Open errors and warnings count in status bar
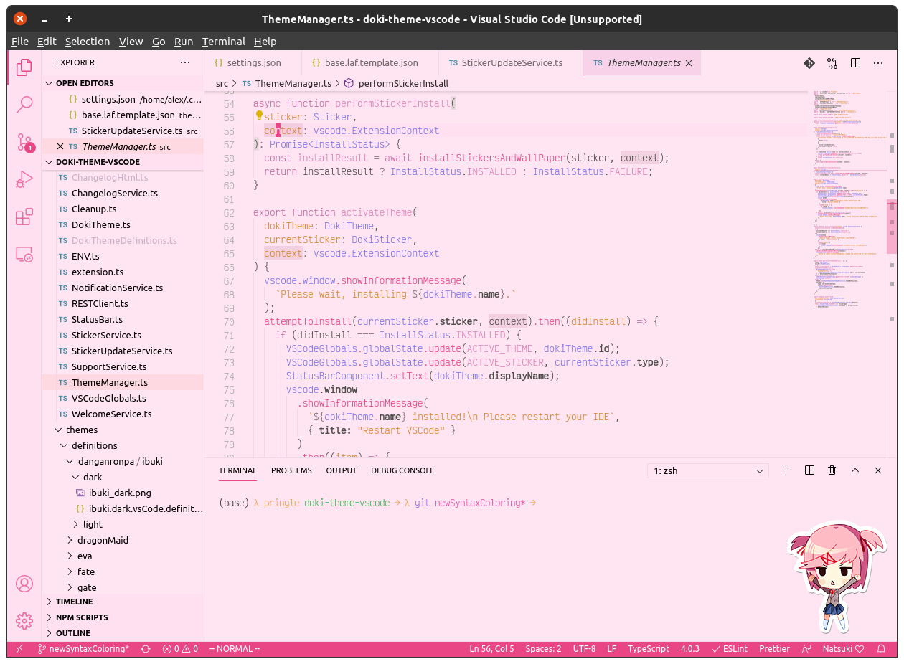Screen dimensions: 904x664 coord(180,649)
